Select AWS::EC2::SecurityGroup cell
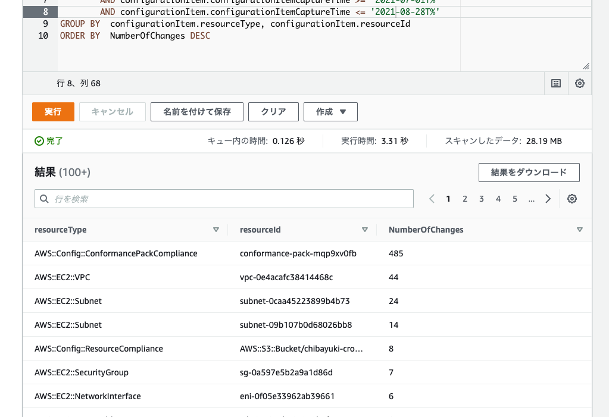 click(82, 372)
